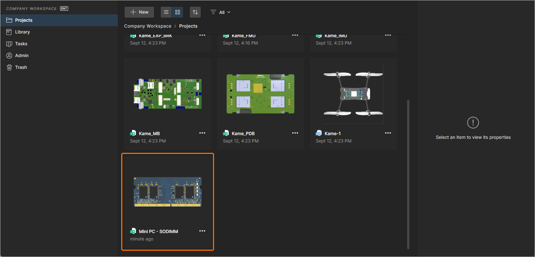
Task: Open more options for Kame_IMU
Action: pyautogui.click(x=388, y=35)
